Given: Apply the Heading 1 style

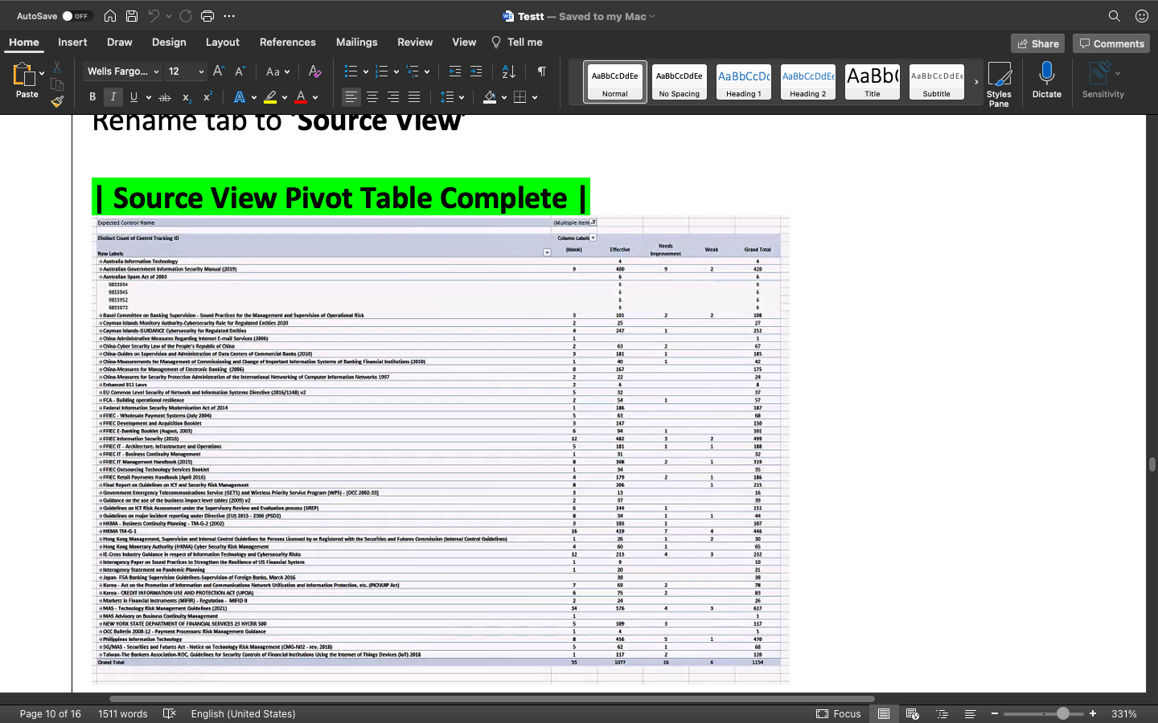Looking at the screenshot, I should (x=744, y=82).
